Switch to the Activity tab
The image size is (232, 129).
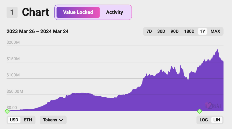(x=115, y=12)
